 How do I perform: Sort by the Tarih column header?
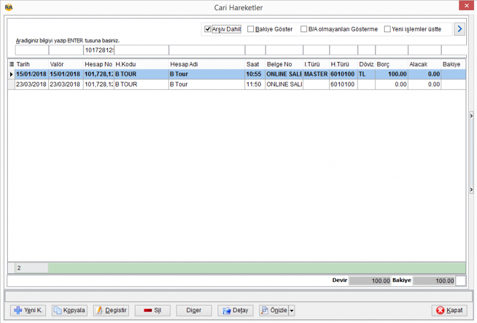(32, 64)
